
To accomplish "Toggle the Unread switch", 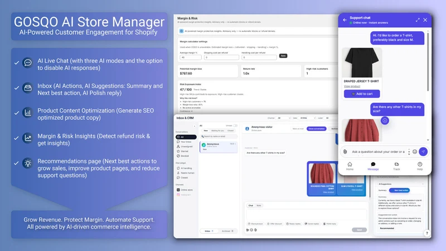I will 235,126.
